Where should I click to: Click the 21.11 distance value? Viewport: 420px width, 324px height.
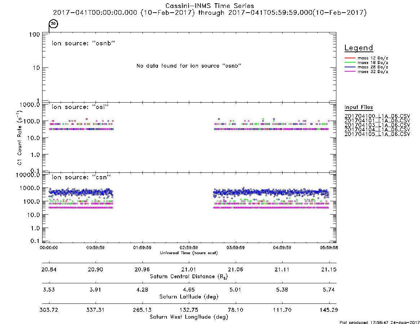pyautogui.click(x=282, y=269)
